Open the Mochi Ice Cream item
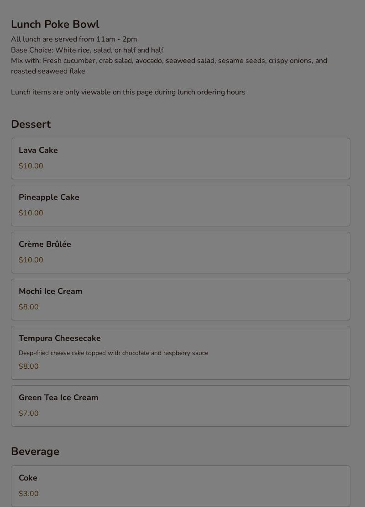Viewport: 365px width, 507px height. click(x=180, y=300)
